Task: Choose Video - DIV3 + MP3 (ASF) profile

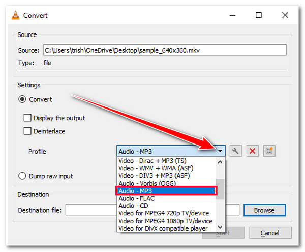Action: click(x=166, y=176)
